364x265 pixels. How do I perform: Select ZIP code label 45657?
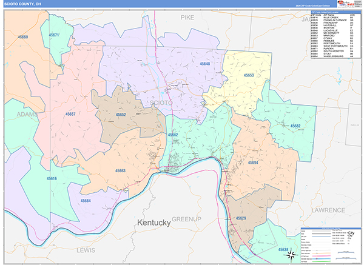point(70,114)
